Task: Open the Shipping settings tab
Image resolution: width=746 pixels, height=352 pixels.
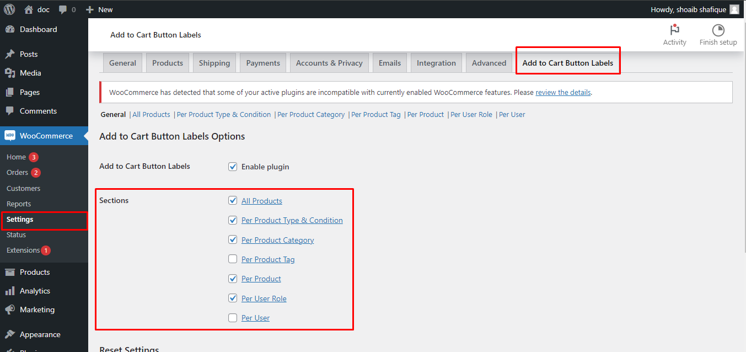Action: click(214, 63)
